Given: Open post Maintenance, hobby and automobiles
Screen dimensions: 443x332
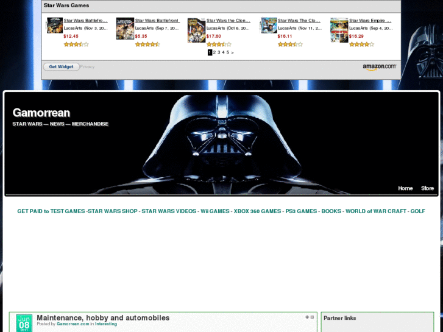Looking at the screenshot, I should coord(103,318).
